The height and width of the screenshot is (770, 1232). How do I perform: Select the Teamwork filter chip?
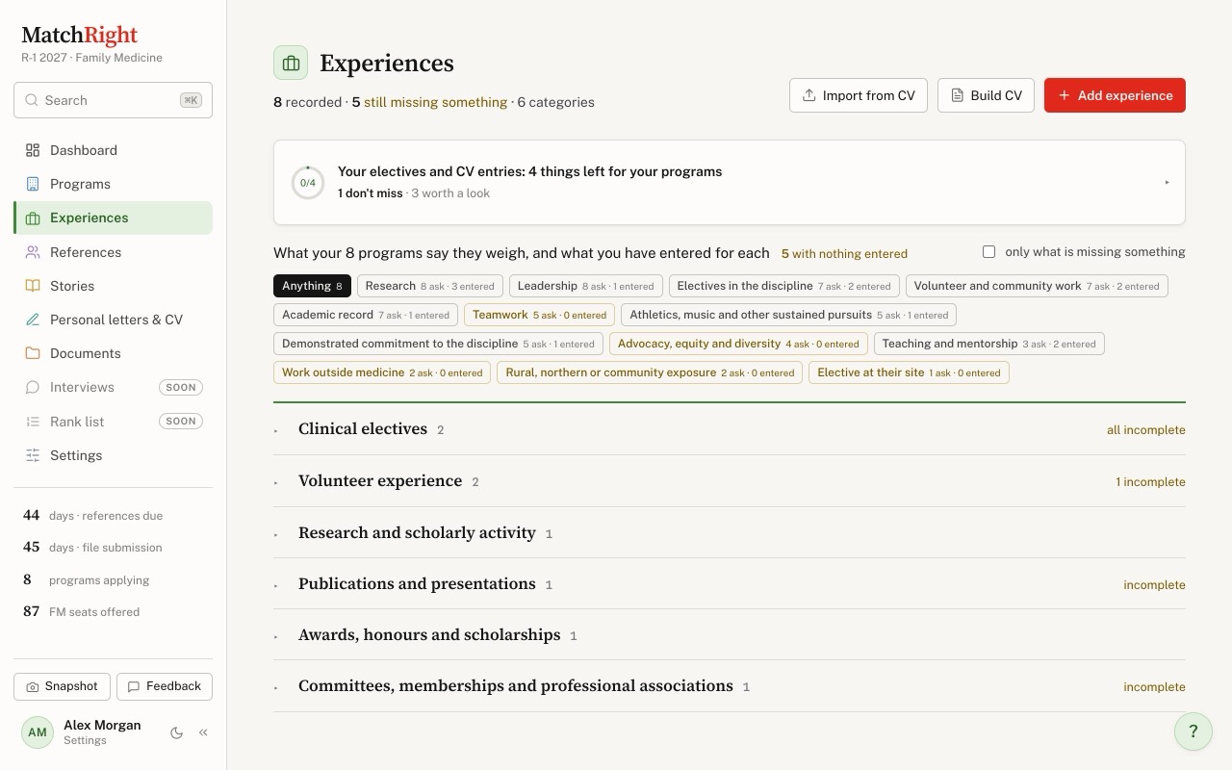[540, 315]
